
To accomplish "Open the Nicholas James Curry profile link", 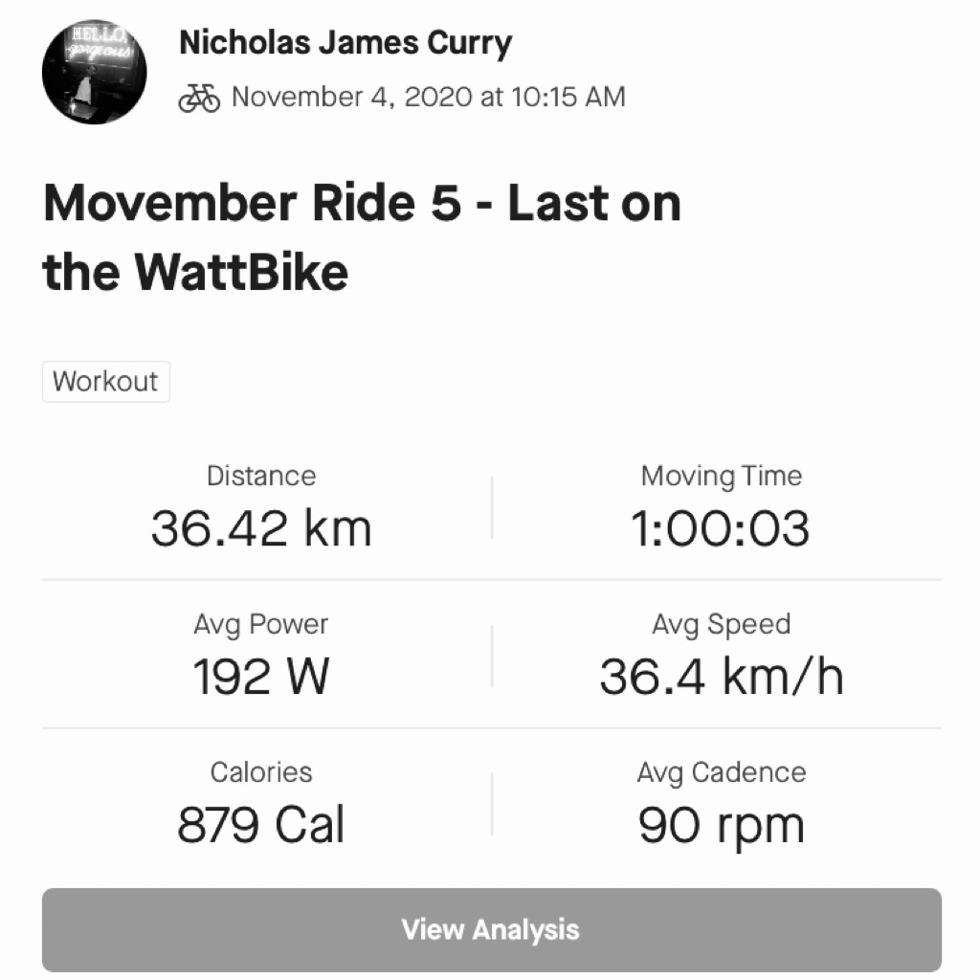I will [345, 43].
